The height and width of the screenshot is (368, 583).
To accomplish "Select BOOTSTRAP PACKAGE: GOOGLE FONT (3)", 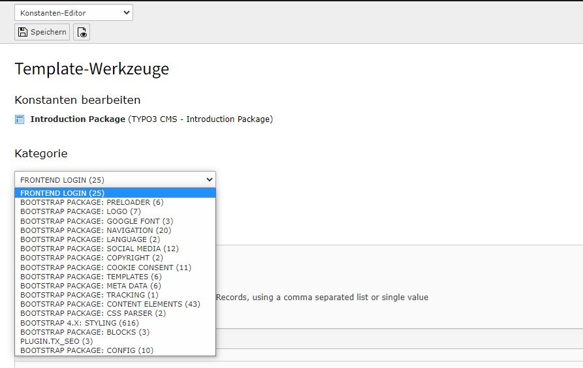I will 116,221.
